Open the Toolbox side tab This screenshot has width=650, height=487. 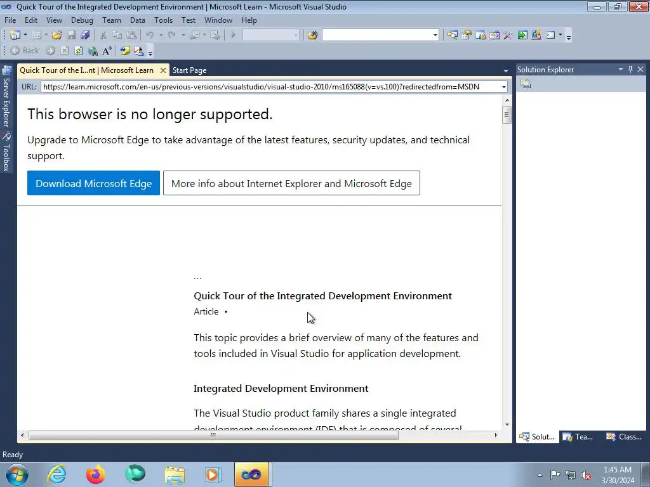tap(6, 152)
